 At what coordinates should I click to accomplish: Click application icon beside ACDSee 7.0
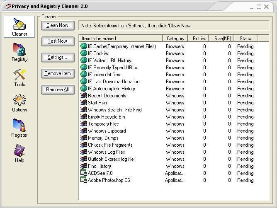click(84, 173)
